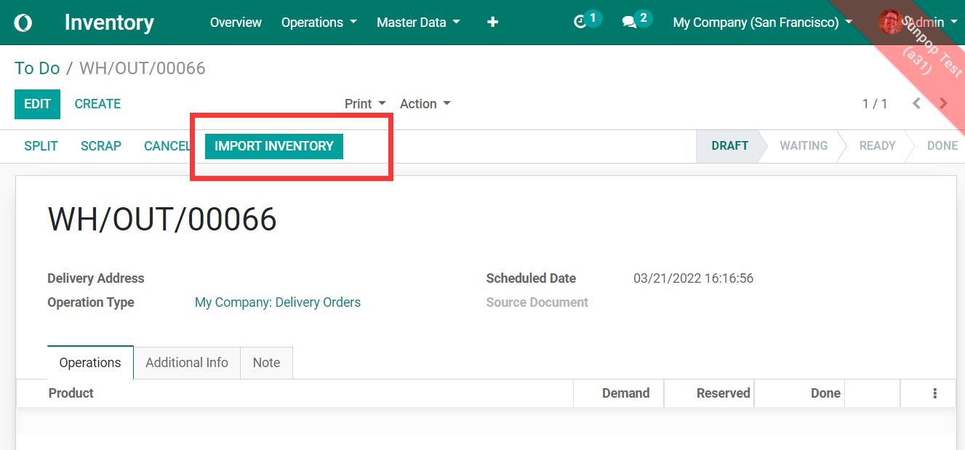This screenshot has height=450, width=965.
Task: Open the activities clock icon
Action: coord(580,23)
